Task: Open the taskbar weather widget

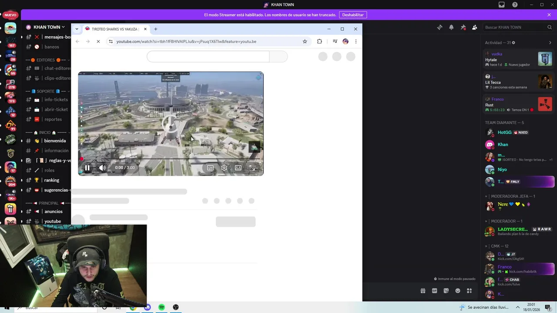Action: 484,307
